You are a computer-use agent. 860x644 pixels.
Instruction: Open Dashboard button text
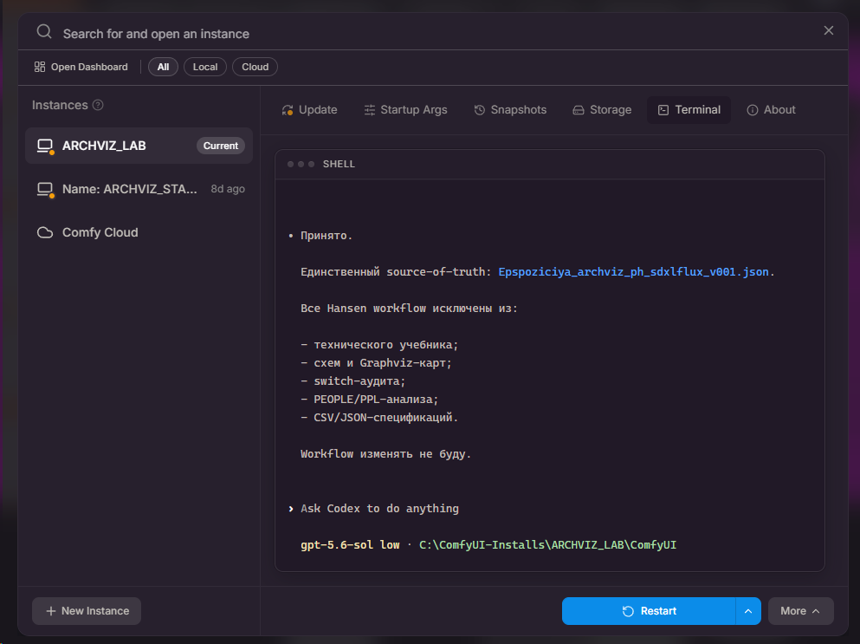point(89,67)
